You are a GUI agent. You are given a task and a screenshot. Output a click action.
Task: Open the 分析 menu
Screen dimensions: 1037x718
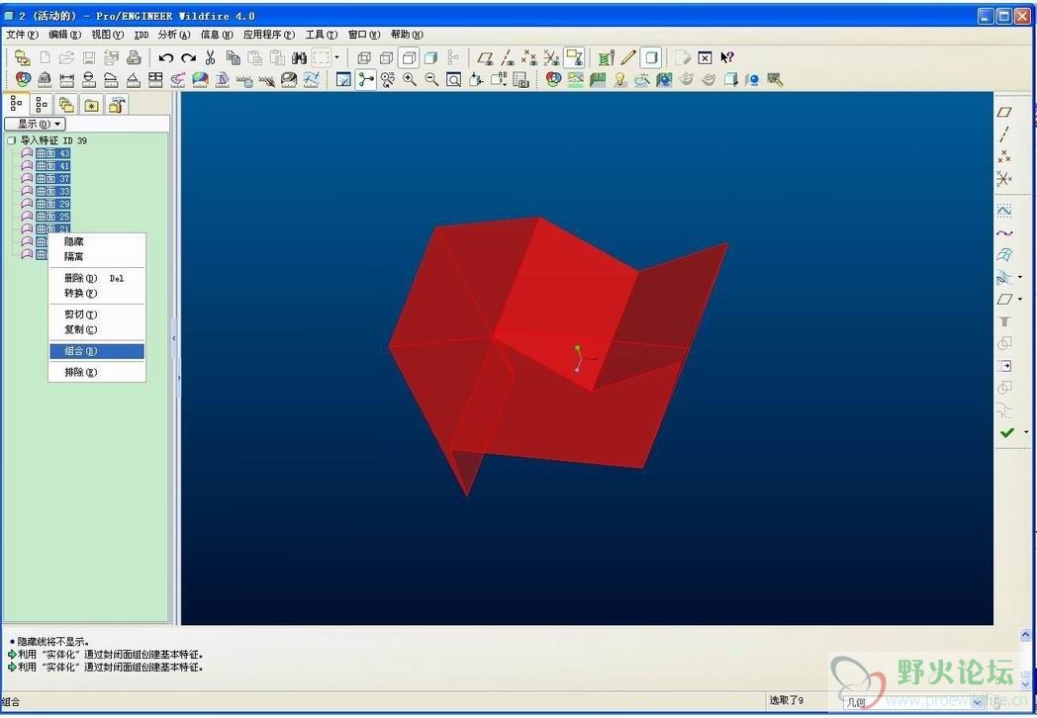174,35
